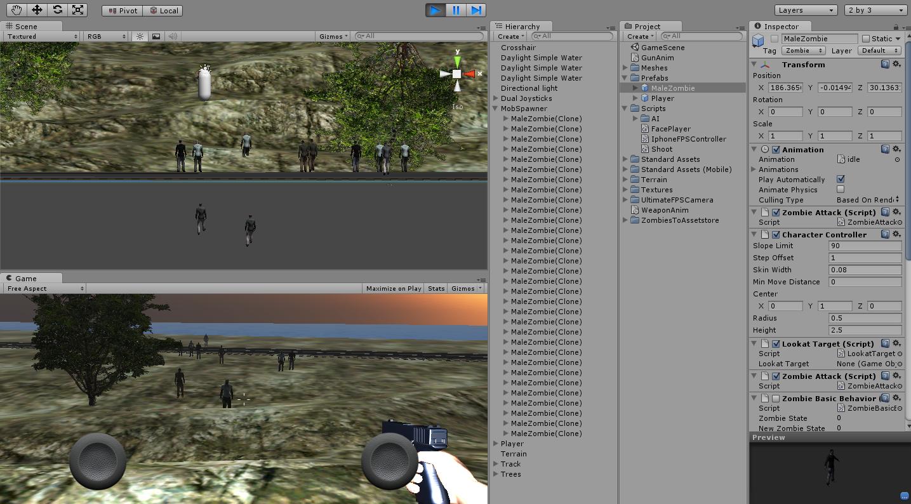Enable Zombie Basic Behavior script checkbox
Viewport: 911px width, 504px height.
pos(776,399)
